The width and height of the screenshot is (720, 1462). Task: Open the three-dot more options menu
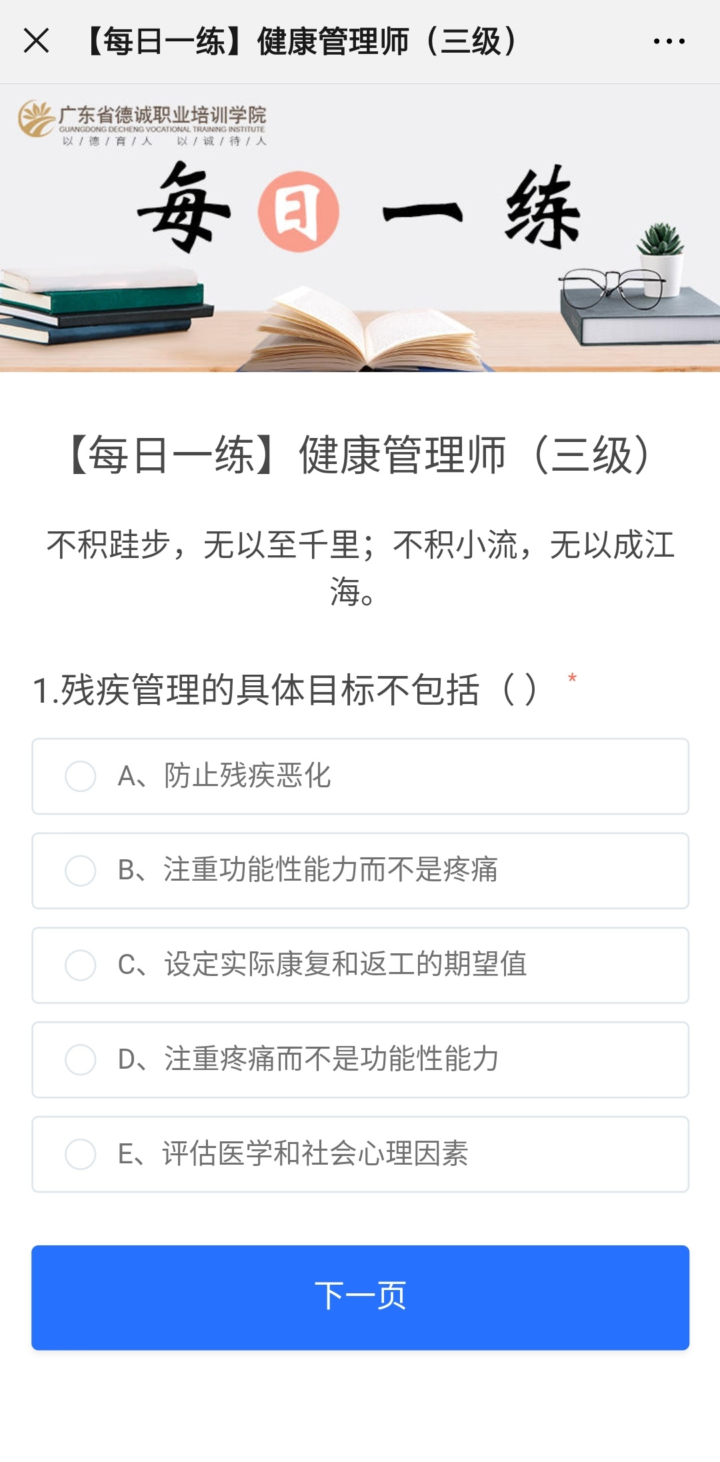click(669, 41)
